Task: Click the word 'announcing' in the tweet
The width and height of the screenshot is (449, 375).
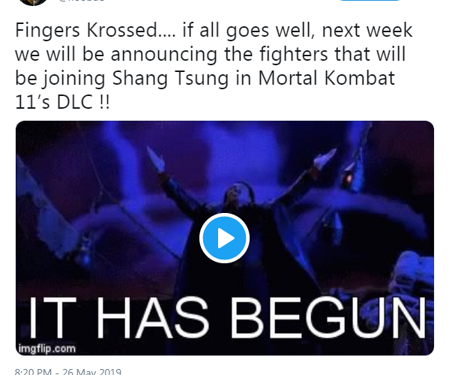Action: pyautogui.click(x=164, y=55)
